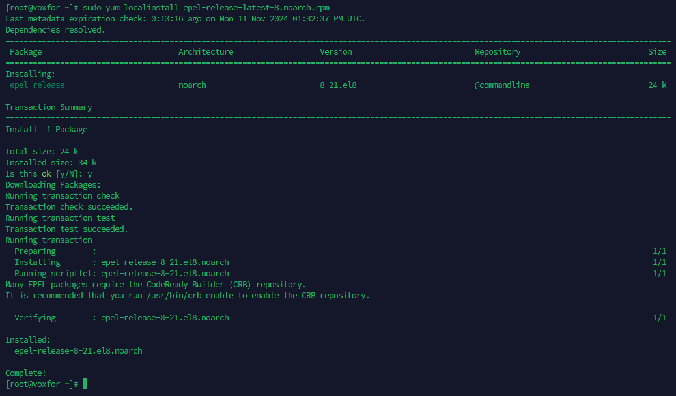
Task: Click the Version column header
Action: 335,51
